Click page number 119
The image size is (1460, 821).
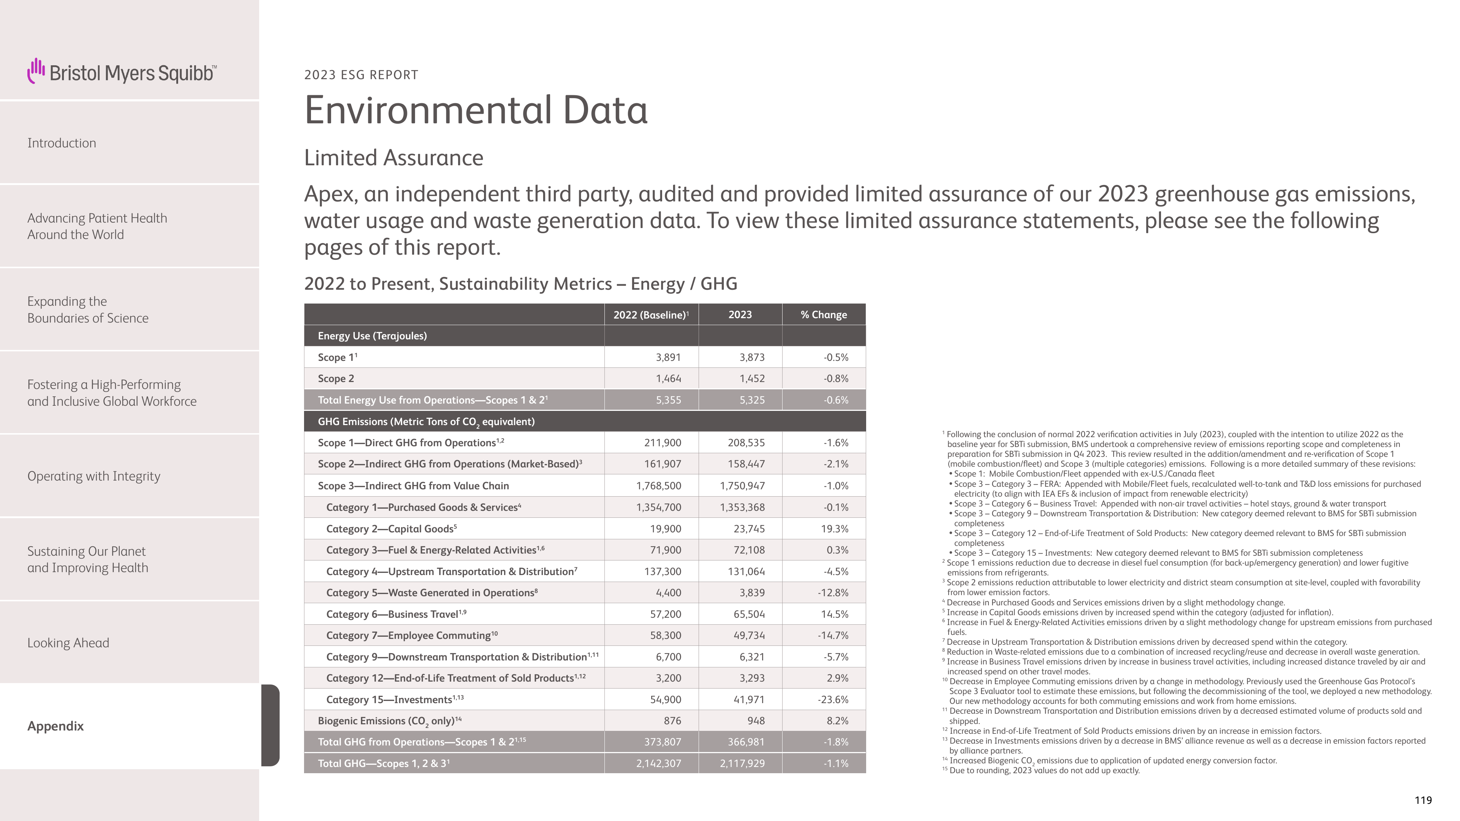click(1423, 800)
